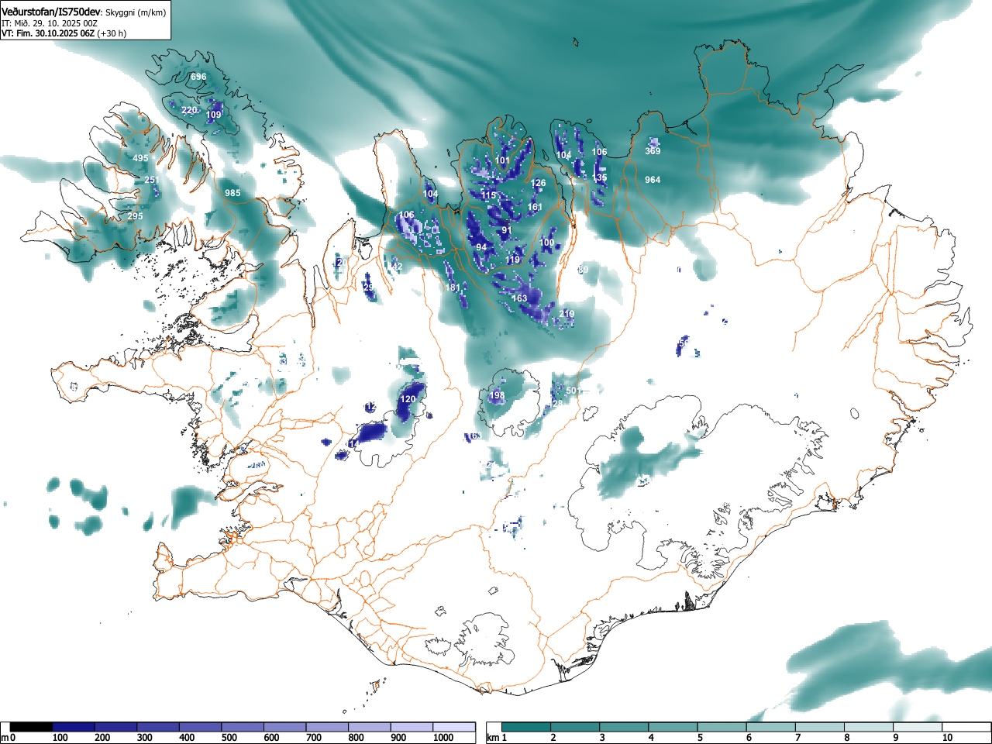Viewport: 992px width, 744px height.
Task: Select the 'IT: Mið. 29. 10. 2025 00Z' line
Action: [50, 23]
